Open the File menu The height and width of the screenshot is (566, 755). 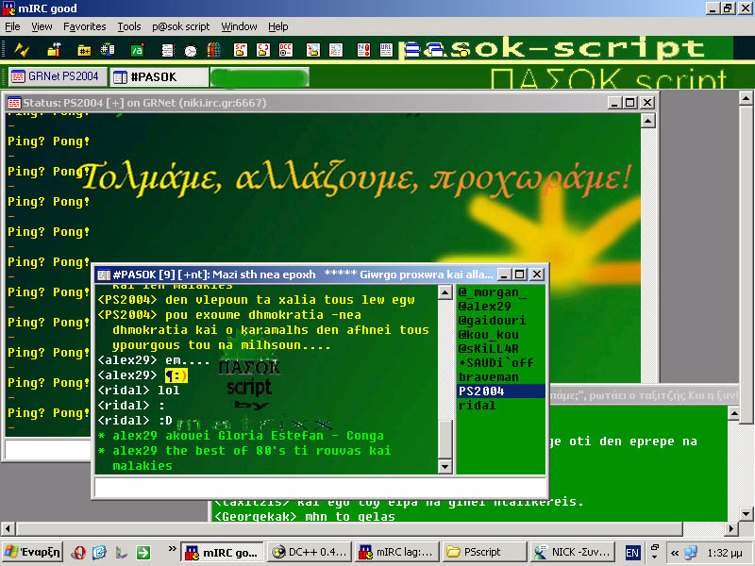[12, 26]
